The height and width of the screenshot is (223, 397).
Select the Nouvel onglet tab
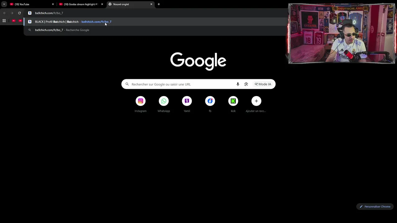(x=131, y=4)
